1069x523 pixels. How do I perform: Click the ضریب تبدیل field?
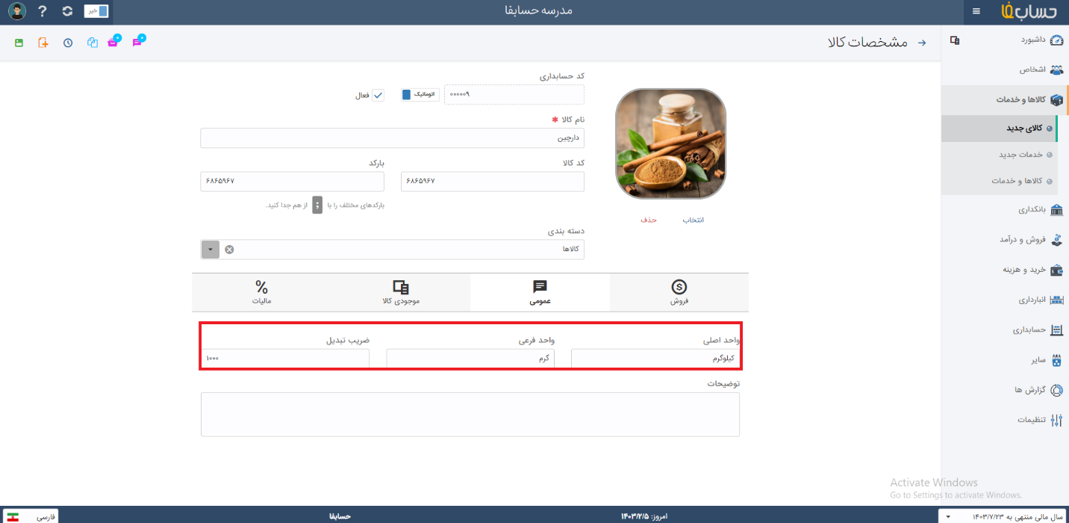tap(285, 359)
